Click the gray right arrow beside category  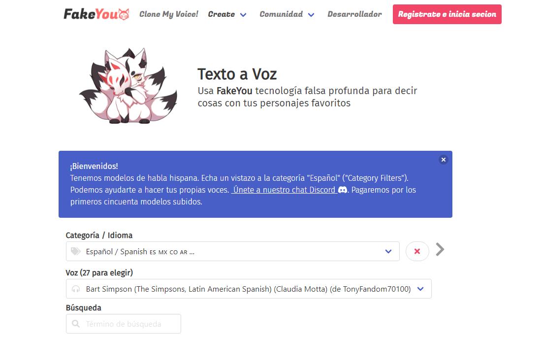(440, 249)
